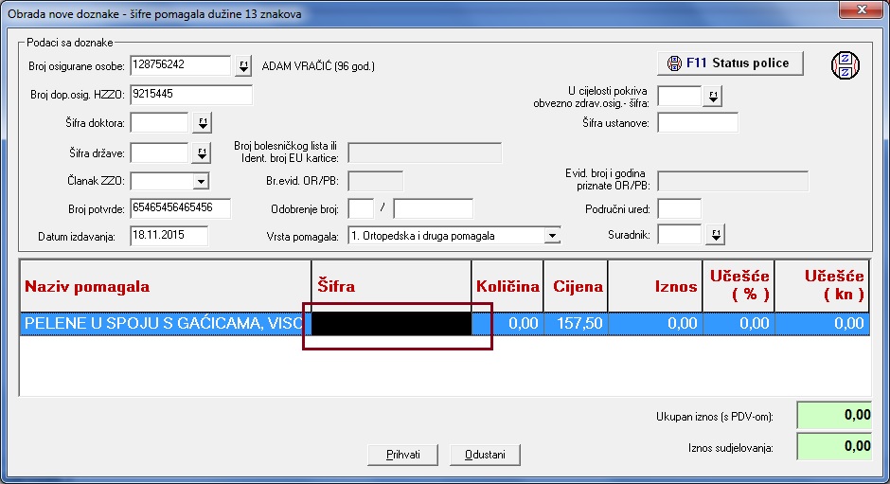Viewport: 890px width, 484px height.
Task: Close the Obrada nove doznake window
Action: click(862, 9)
